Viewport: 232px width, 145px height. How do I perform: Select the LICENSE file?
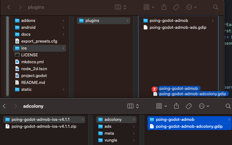[x=39, y=55]
